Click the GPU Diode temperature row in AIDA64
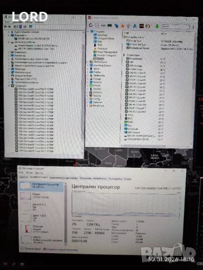Screen dimensions: 203x270 pos(144,129)
